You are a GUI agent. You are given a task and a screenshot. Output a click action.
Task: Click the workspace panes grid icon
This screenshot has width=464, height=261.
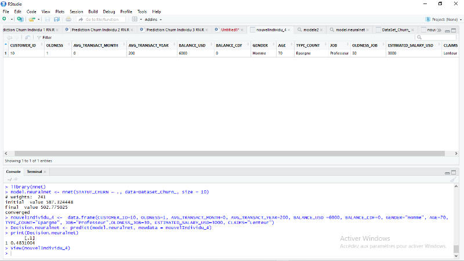click(135, 19)
